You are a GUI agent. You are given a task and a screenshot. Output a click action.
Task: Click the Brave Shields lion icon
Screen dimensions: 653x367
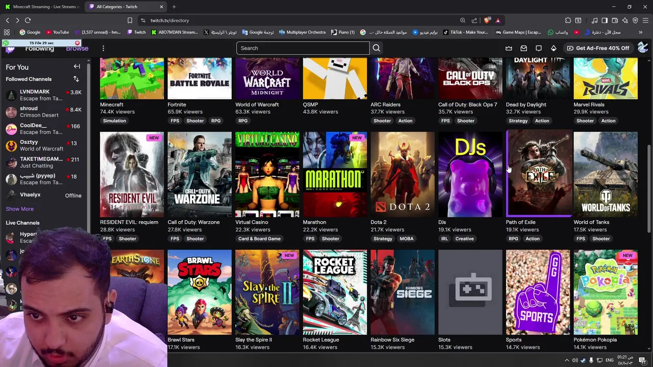[x=487, y=20]
